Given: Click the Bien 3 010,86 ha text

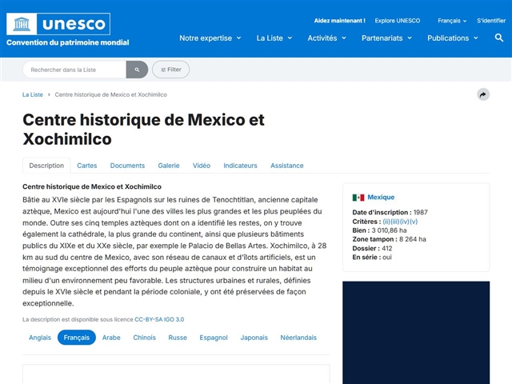Looking at the screenshot, I should (x=379, y=230).
